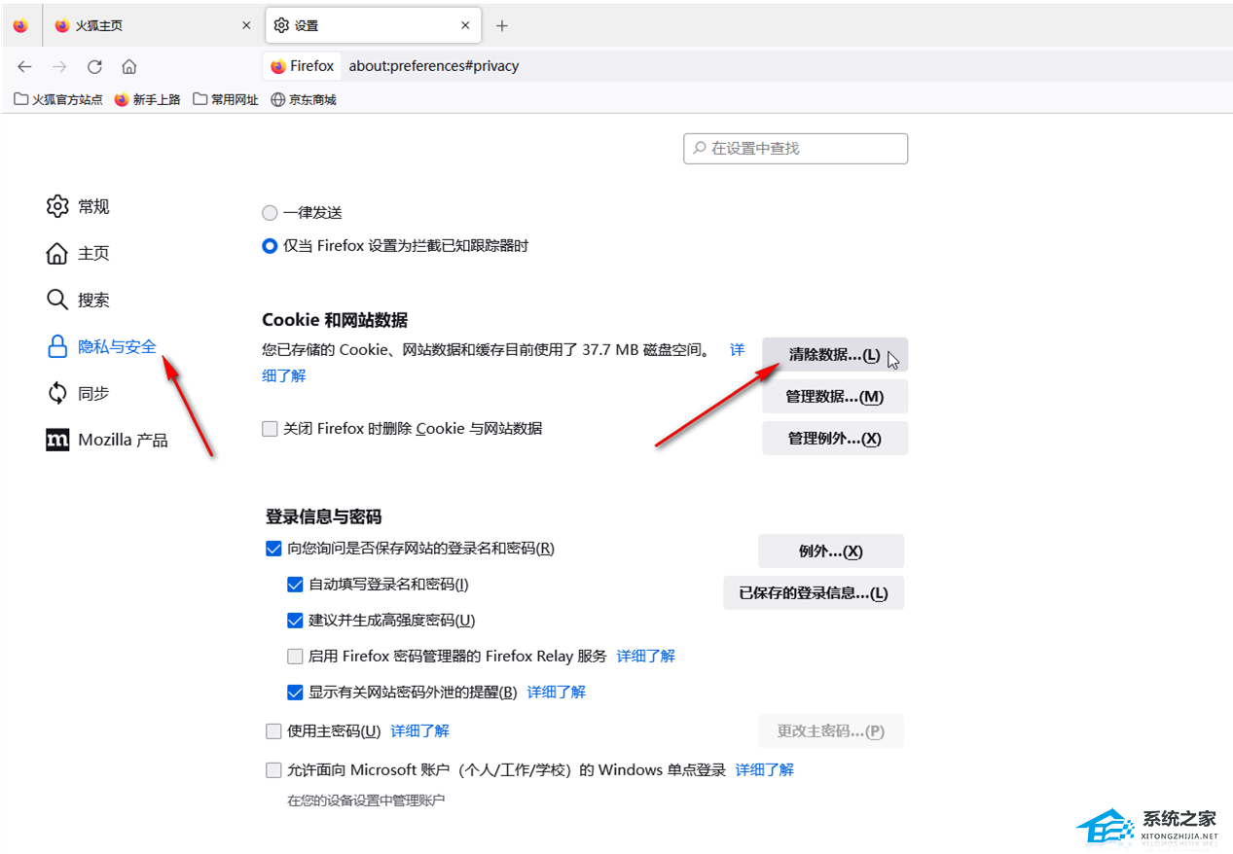Viewport: 1233px width, 854px height.
Task: Open 京东商城 bookmark
Action: (304, 99)
